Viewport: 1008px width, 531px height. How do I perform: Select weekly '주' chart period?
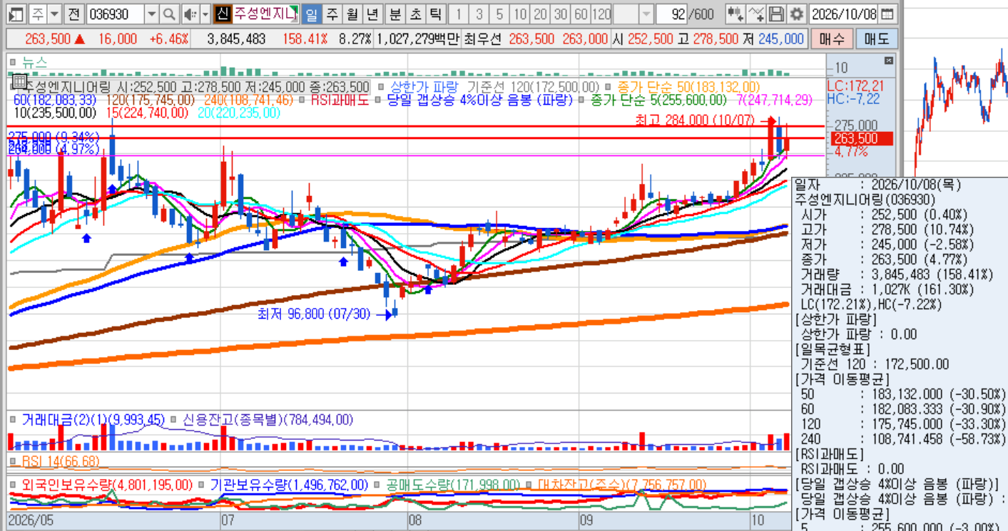(x=332, y=14)
